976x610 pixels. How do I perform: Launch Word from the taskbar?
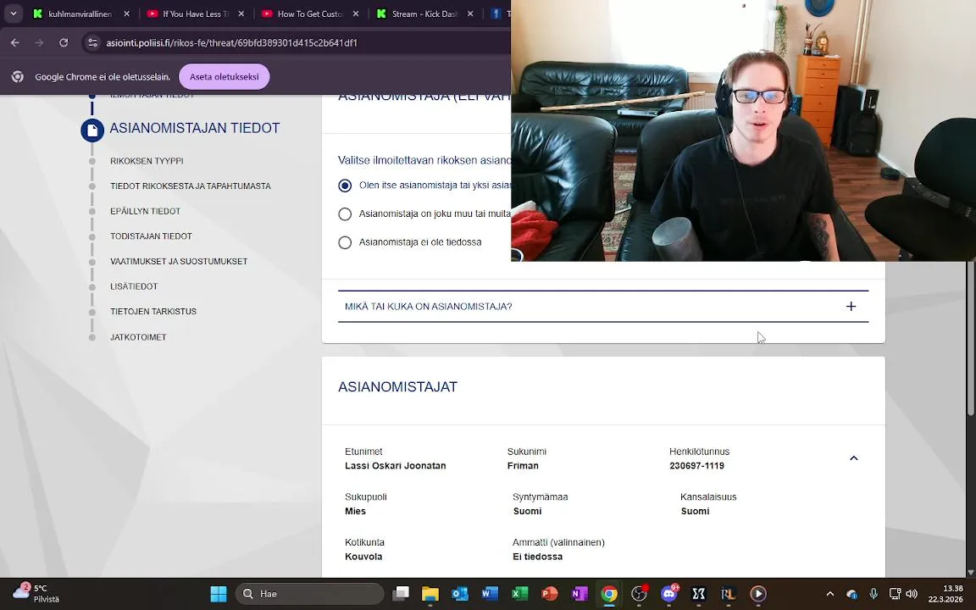tap(490, 594)
